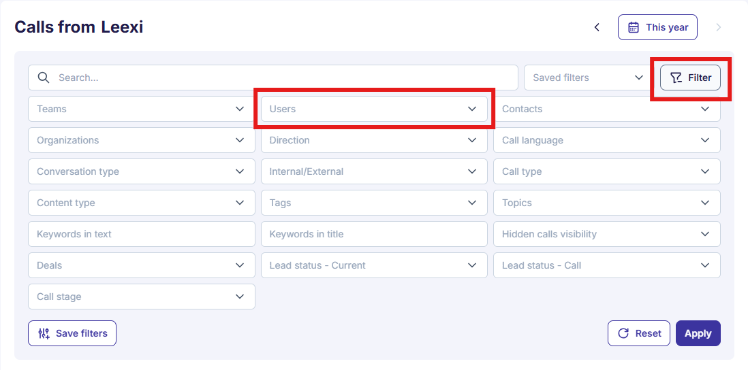Click the magnifying glass search icon
Image resolution: width=748 pixels, height=370 pixels.
pos(44,78)
